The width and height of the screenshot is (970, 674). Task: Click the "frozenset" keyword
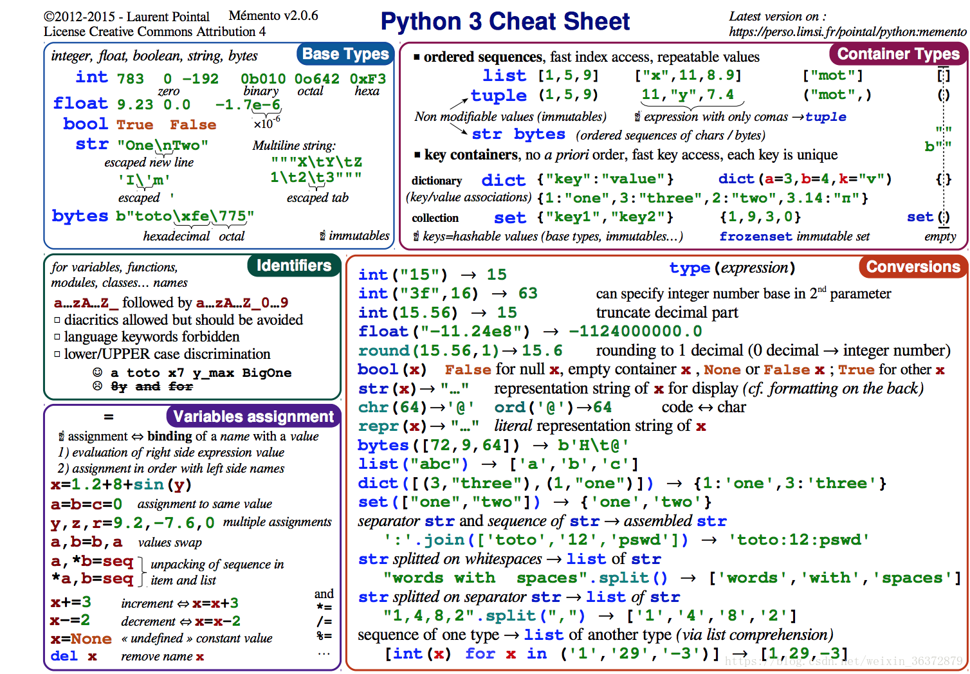[x=756, y=237]
